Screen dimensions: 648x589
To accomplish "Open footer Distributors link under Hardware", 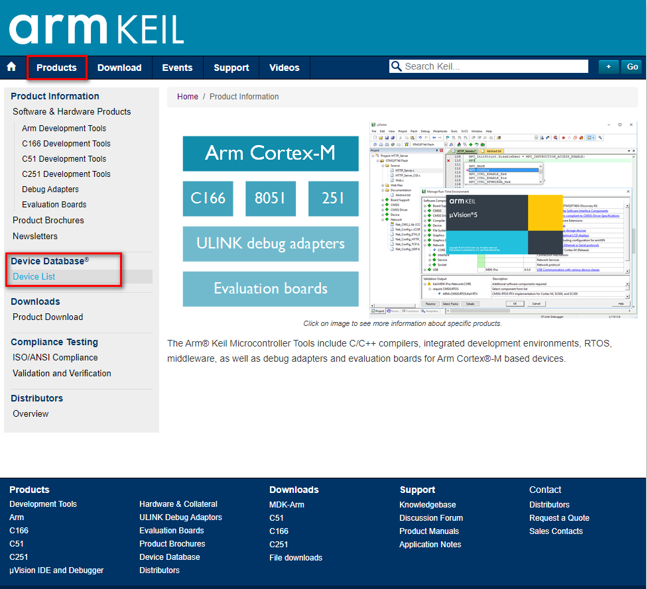I will (160, 570).
